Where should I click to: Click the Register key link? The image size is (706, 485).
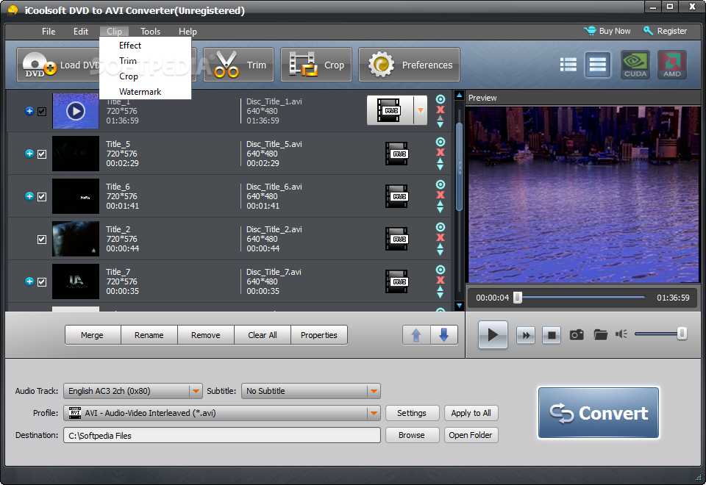(665, 31)
